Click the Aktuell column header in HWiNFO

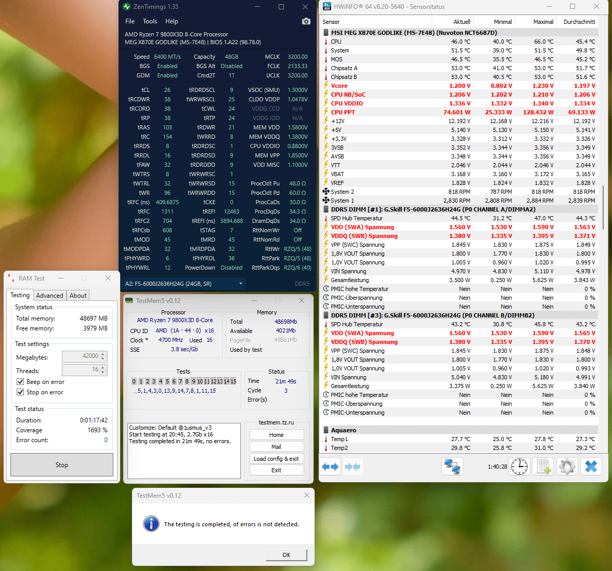point(453,22)
